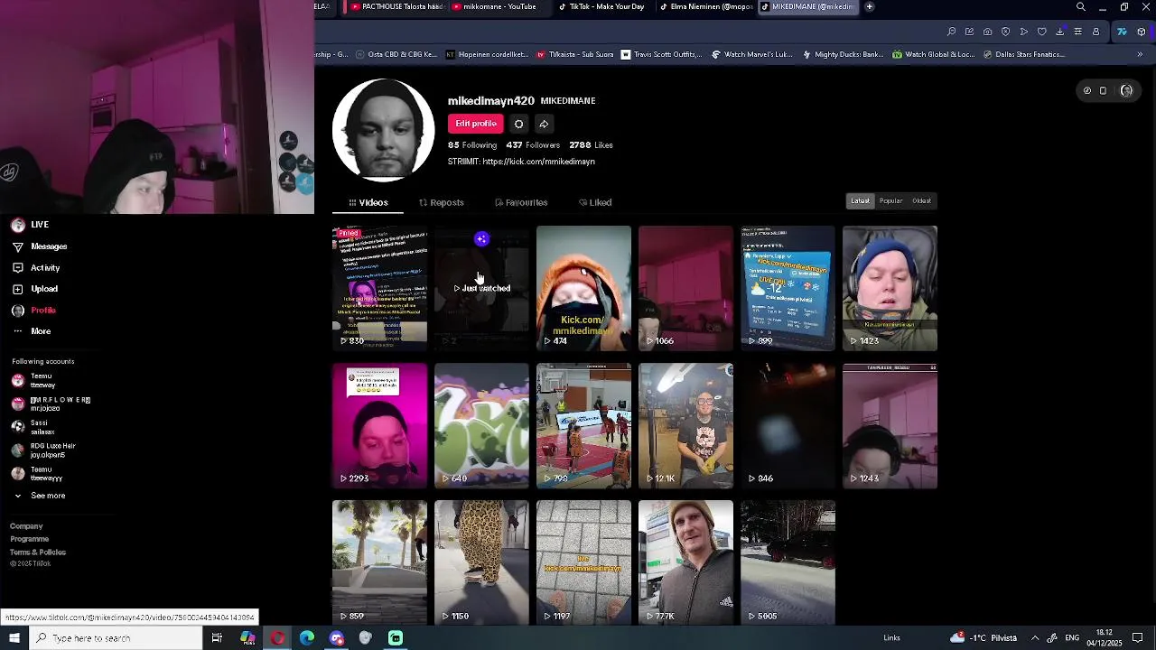Click the purple floating icon on Just watched video

coord(481,239)
